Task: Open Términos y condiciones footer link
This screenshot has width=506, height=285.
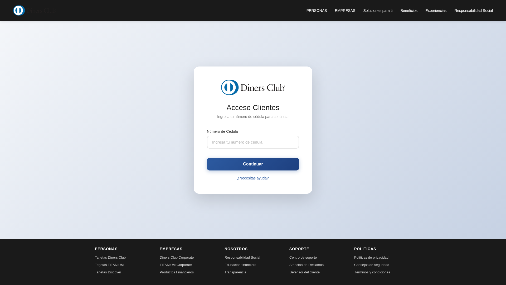Action: (x=372, y=272)
